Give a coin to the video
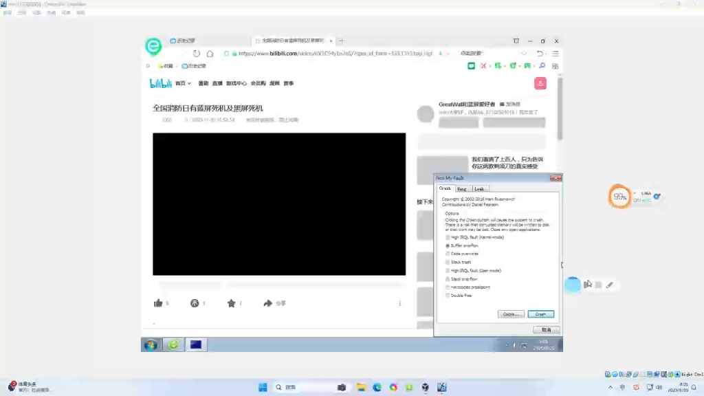This screenshot has width=704, height=396. tap(195, 303)
